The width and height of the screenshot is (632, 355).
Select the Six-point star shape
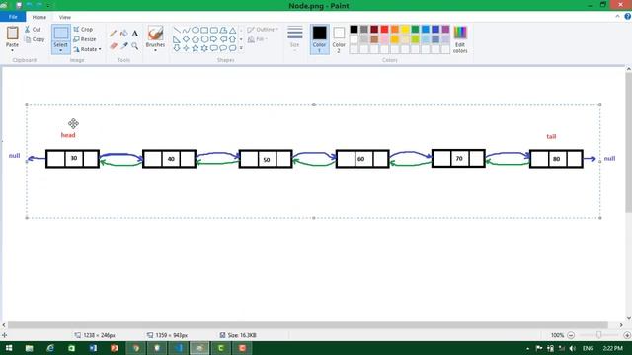[x=204, y=48]
